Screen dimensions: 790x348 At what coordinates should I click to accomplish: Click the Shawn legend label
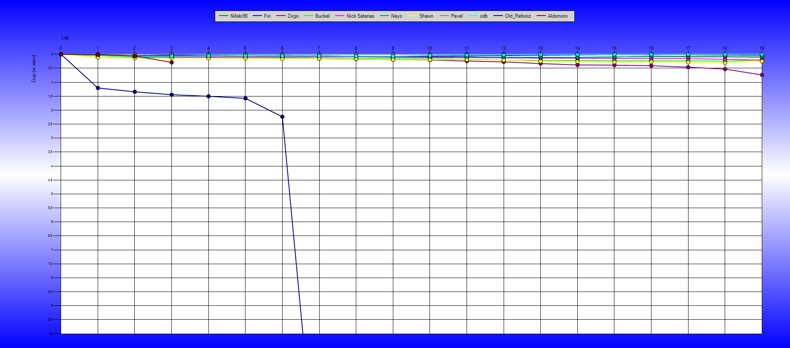point(426,16)
